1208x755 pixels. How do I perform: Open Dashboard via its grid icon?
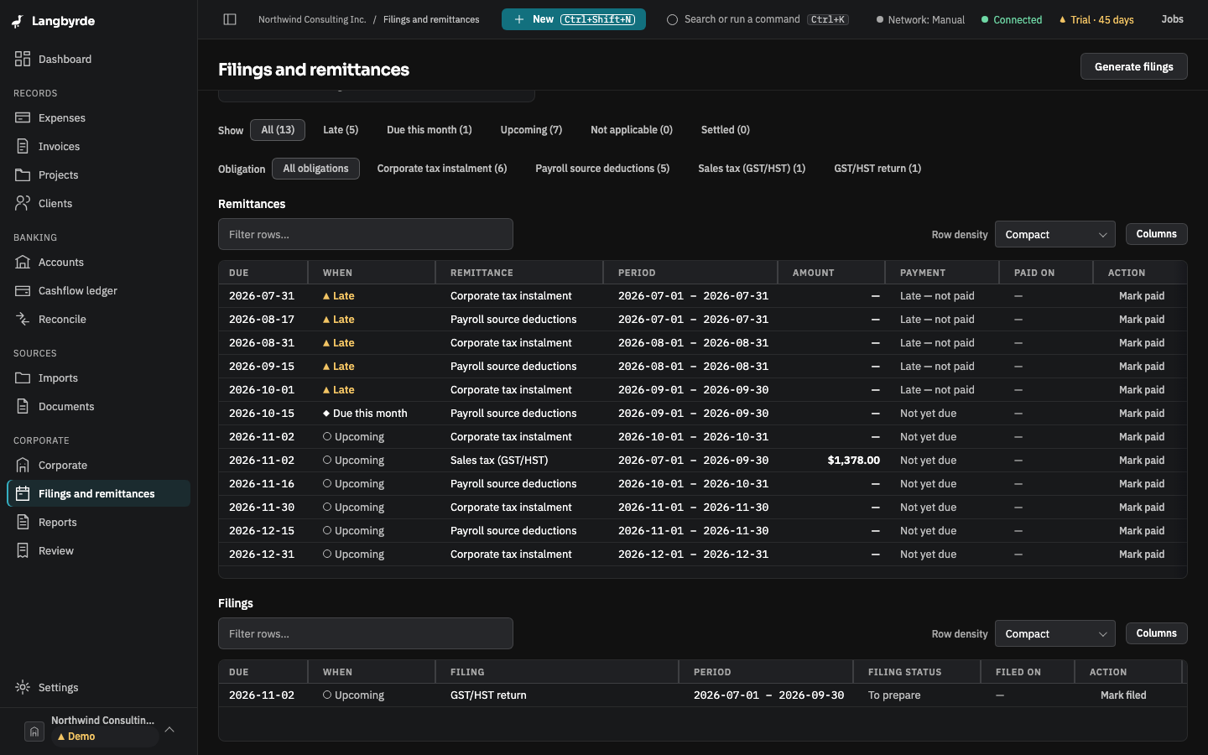[23, 59]
